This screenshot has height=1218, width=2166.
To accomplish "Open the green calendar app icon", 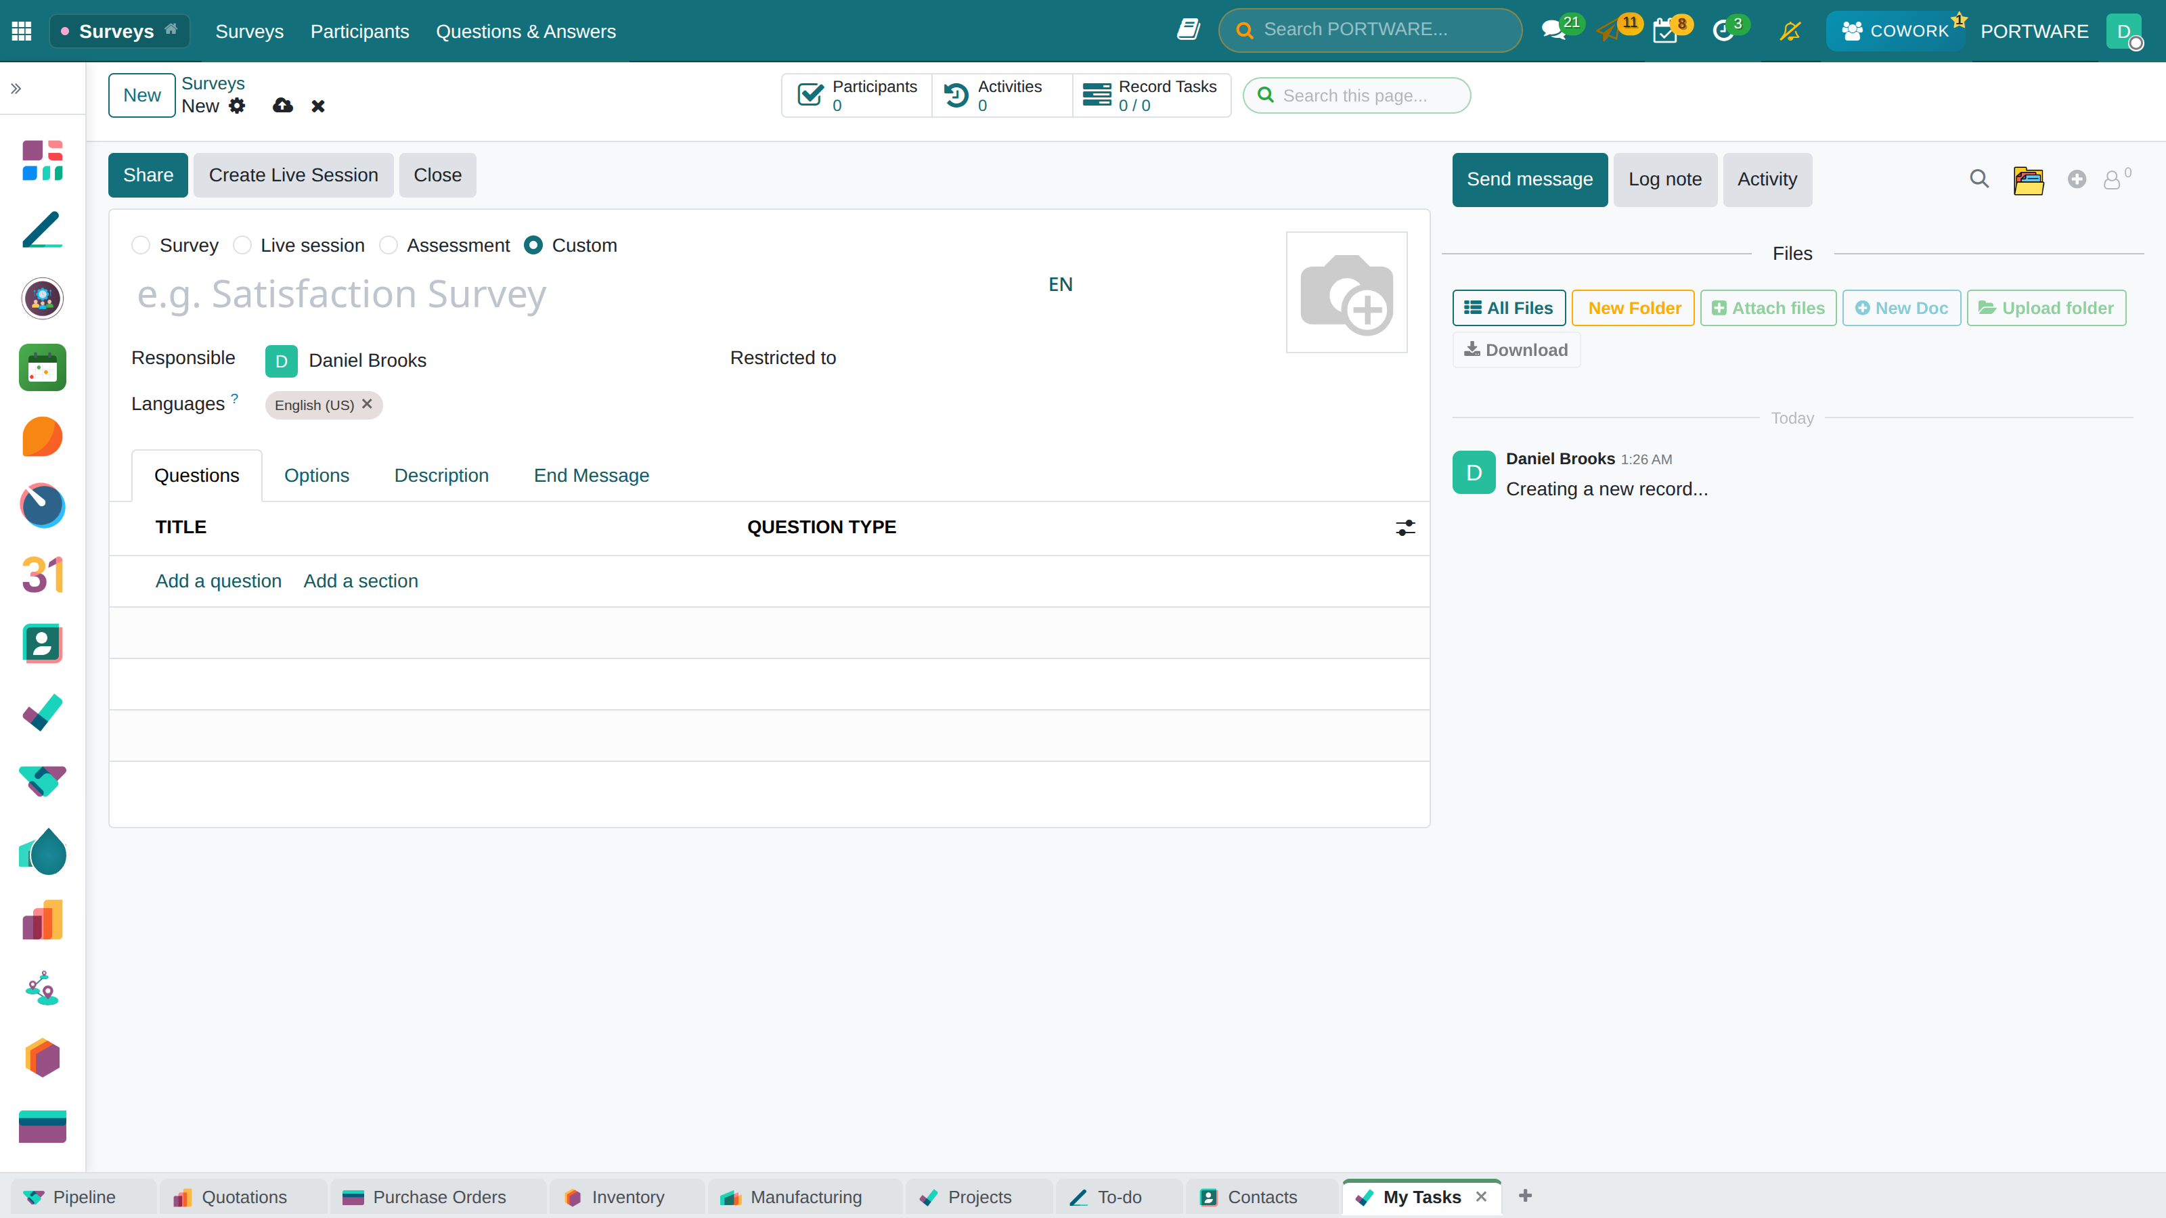I will pyautogui.click(x=42, y=367).
